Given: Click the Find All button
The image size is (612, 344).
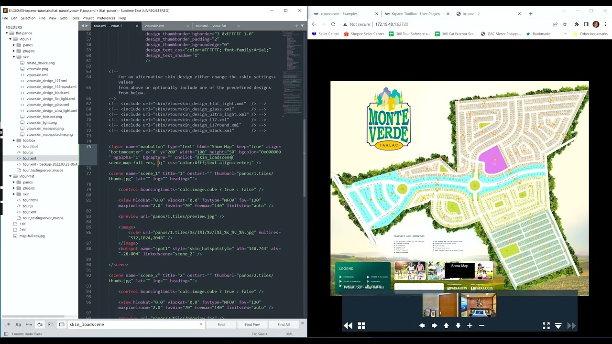Looking at the screenshot, I should (284, 324).
